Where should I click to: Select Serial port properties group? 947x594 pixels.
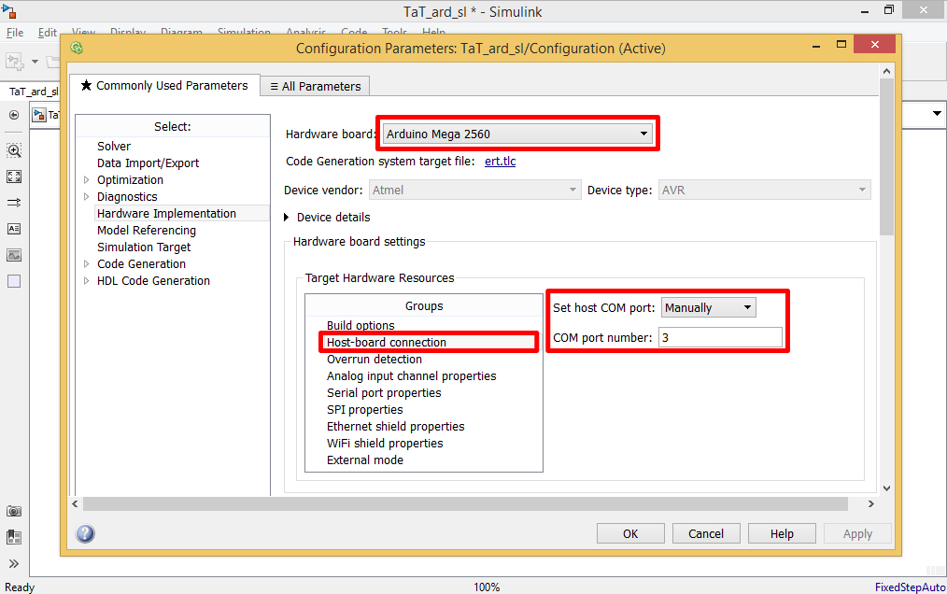tap(384, 393)
